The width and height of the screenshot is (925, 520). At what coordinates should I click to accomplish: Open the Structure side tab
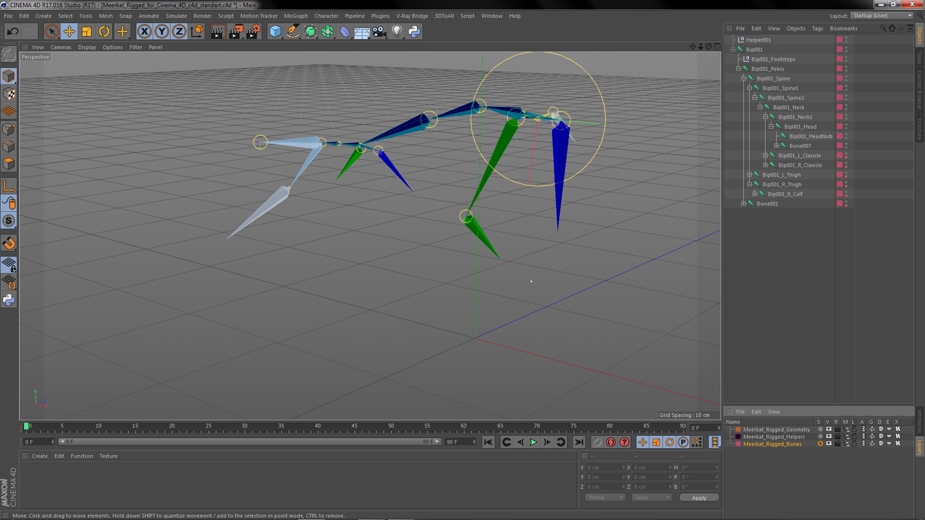tap(919, 129)
